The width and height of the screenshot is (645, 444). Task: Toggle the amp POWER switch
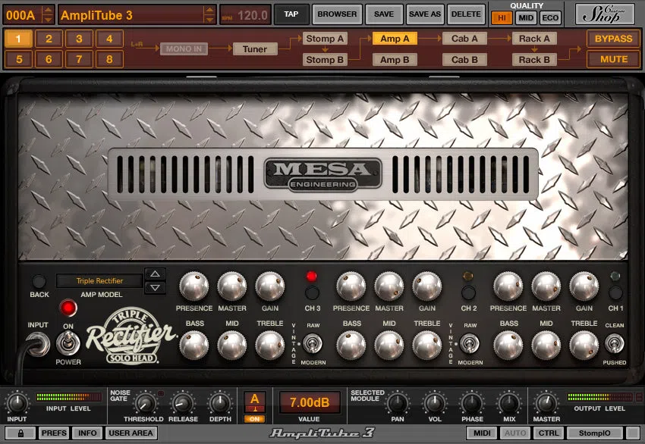[68, 343]
